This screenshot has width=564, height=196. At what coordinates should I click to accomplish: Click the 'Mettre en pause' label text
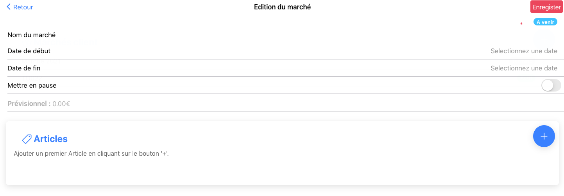click(32, 85)
